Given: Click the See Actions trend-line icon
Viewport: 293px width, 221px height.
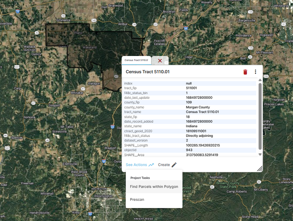Looking at the screenshot, I should 151,165.
